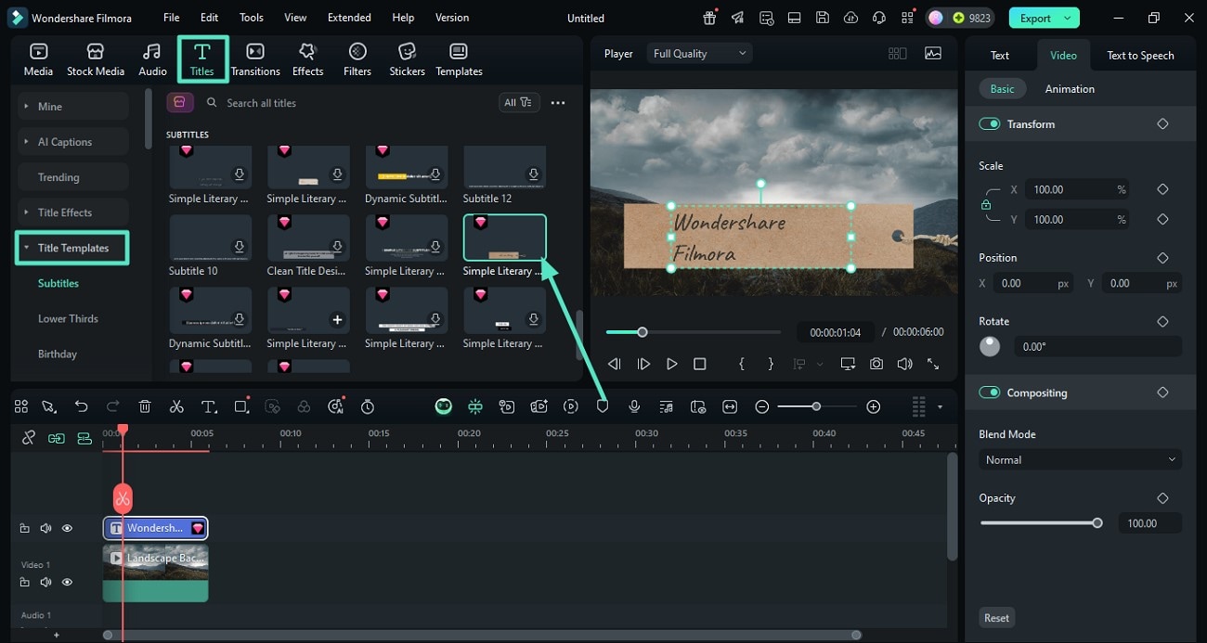
Task: Open the headset support icon
Action: coord(879,18)
